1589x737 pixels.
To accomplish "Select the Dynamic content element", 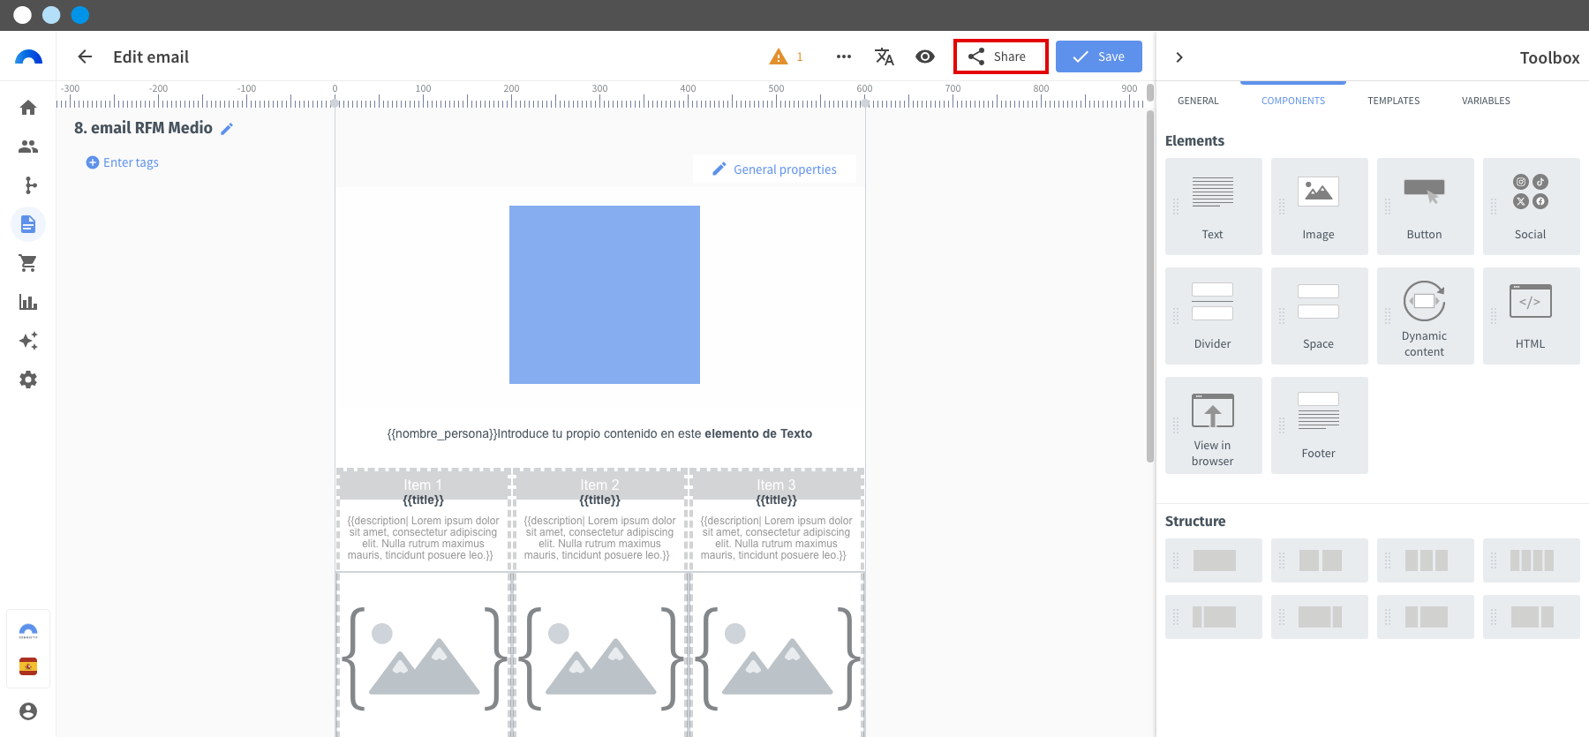I will (x=1425, y=316).
